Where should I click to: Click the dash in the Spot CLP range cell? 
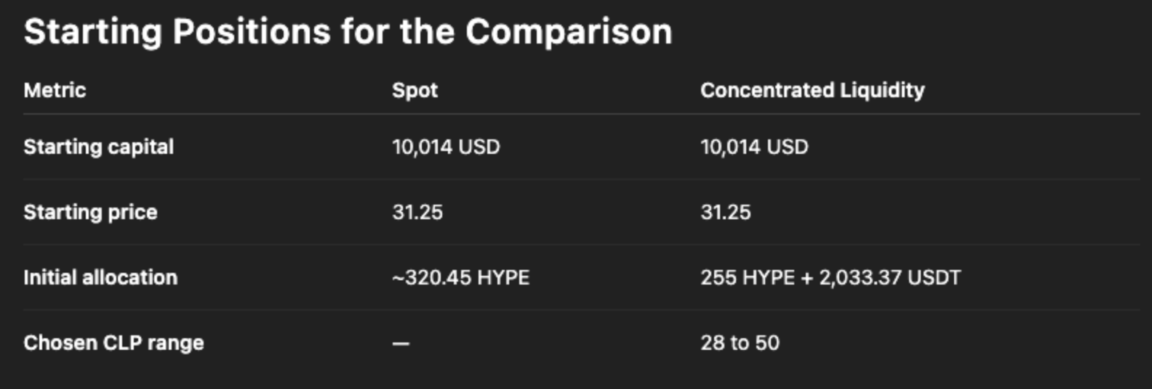pyautogui.click(x=401, y=343)
